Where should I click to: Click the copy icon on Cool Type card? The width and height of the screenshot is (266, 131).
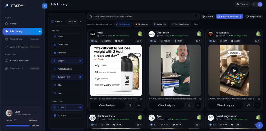(x=189, y=105)
